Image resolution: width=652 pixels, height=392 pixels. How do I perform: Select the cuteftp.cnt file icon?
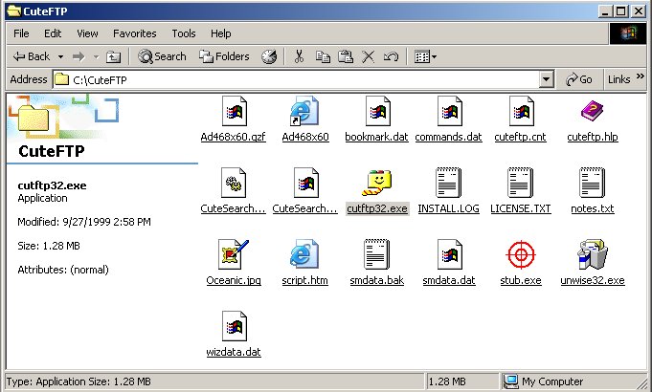coord(522,111)
